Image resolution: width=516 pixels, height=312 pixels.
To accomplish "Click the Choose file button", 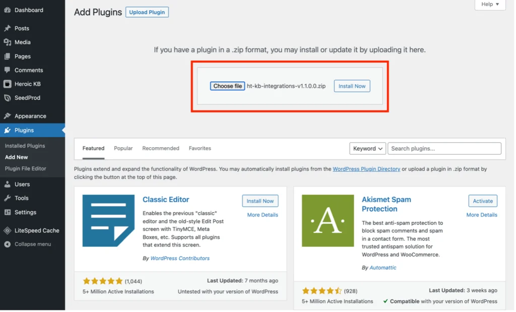I will pyautogui.click(x=228, y=86).
